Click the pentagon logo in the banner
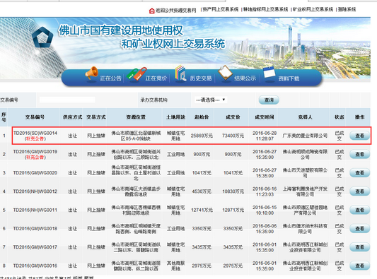The image size is (377, 279). (43, 37)
